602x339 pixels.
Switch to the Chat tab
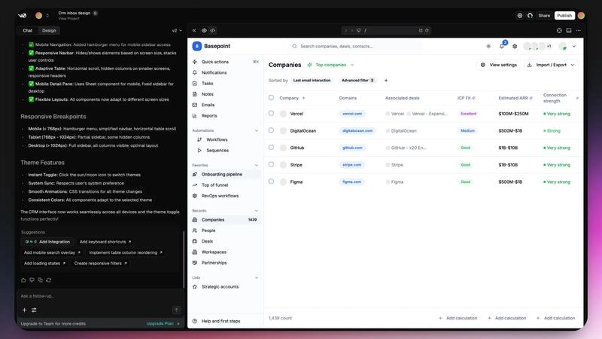click(28, 30)
